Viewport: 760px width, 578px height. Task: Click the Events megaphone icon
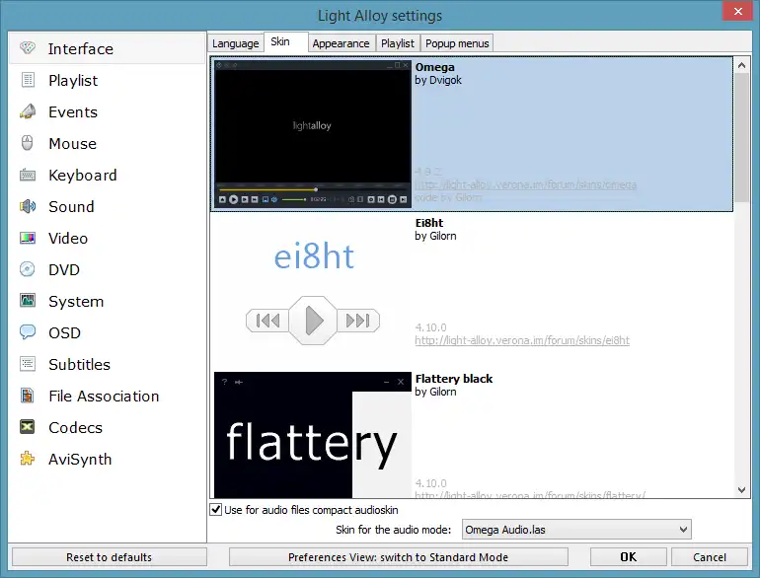coord(28,111)
